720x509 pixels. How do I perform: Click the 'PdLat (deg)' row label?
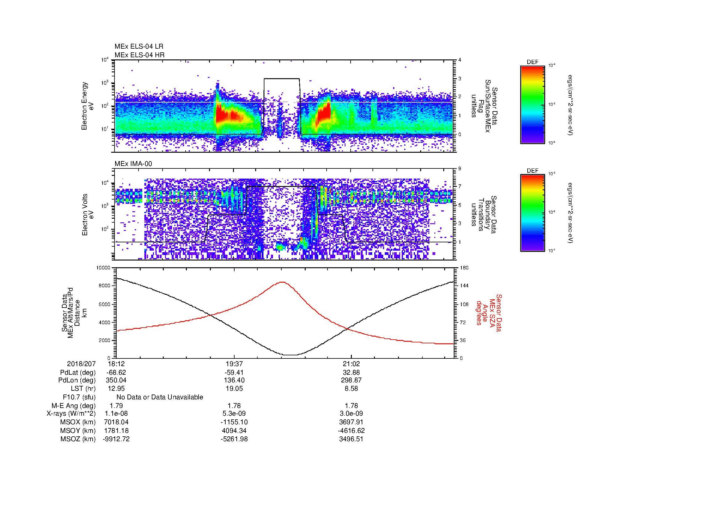pos(78,373)
